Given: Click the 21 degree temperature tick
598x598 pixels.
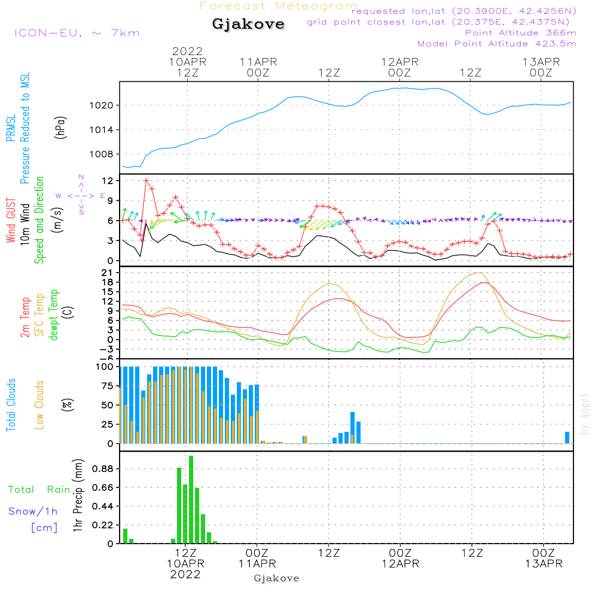Looking at the screenshot, I should pos(107,273).
